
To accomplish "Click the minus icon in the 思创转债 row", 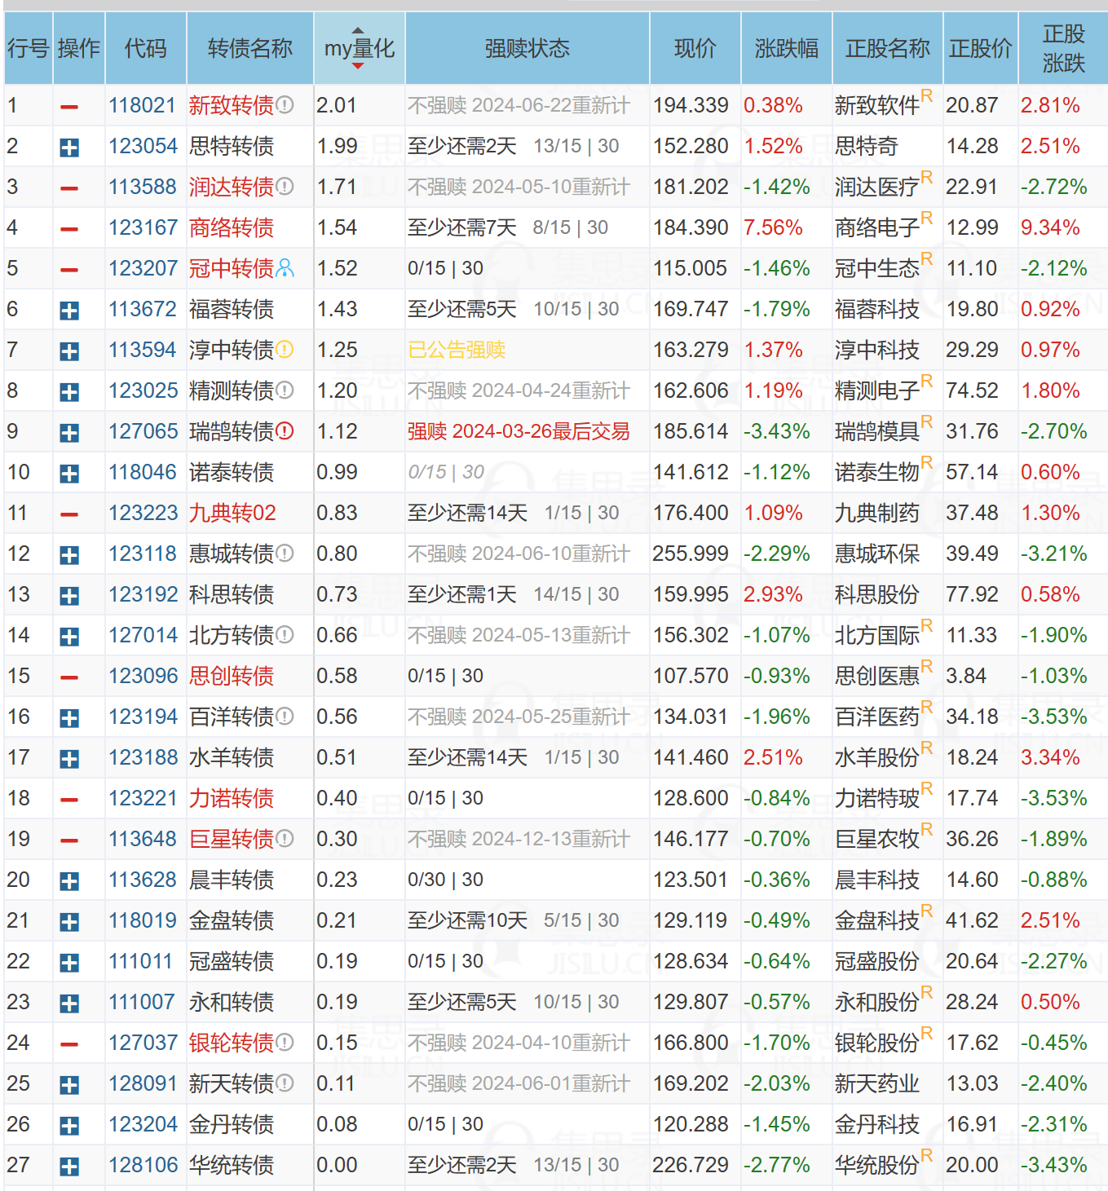I will [69, 677].
